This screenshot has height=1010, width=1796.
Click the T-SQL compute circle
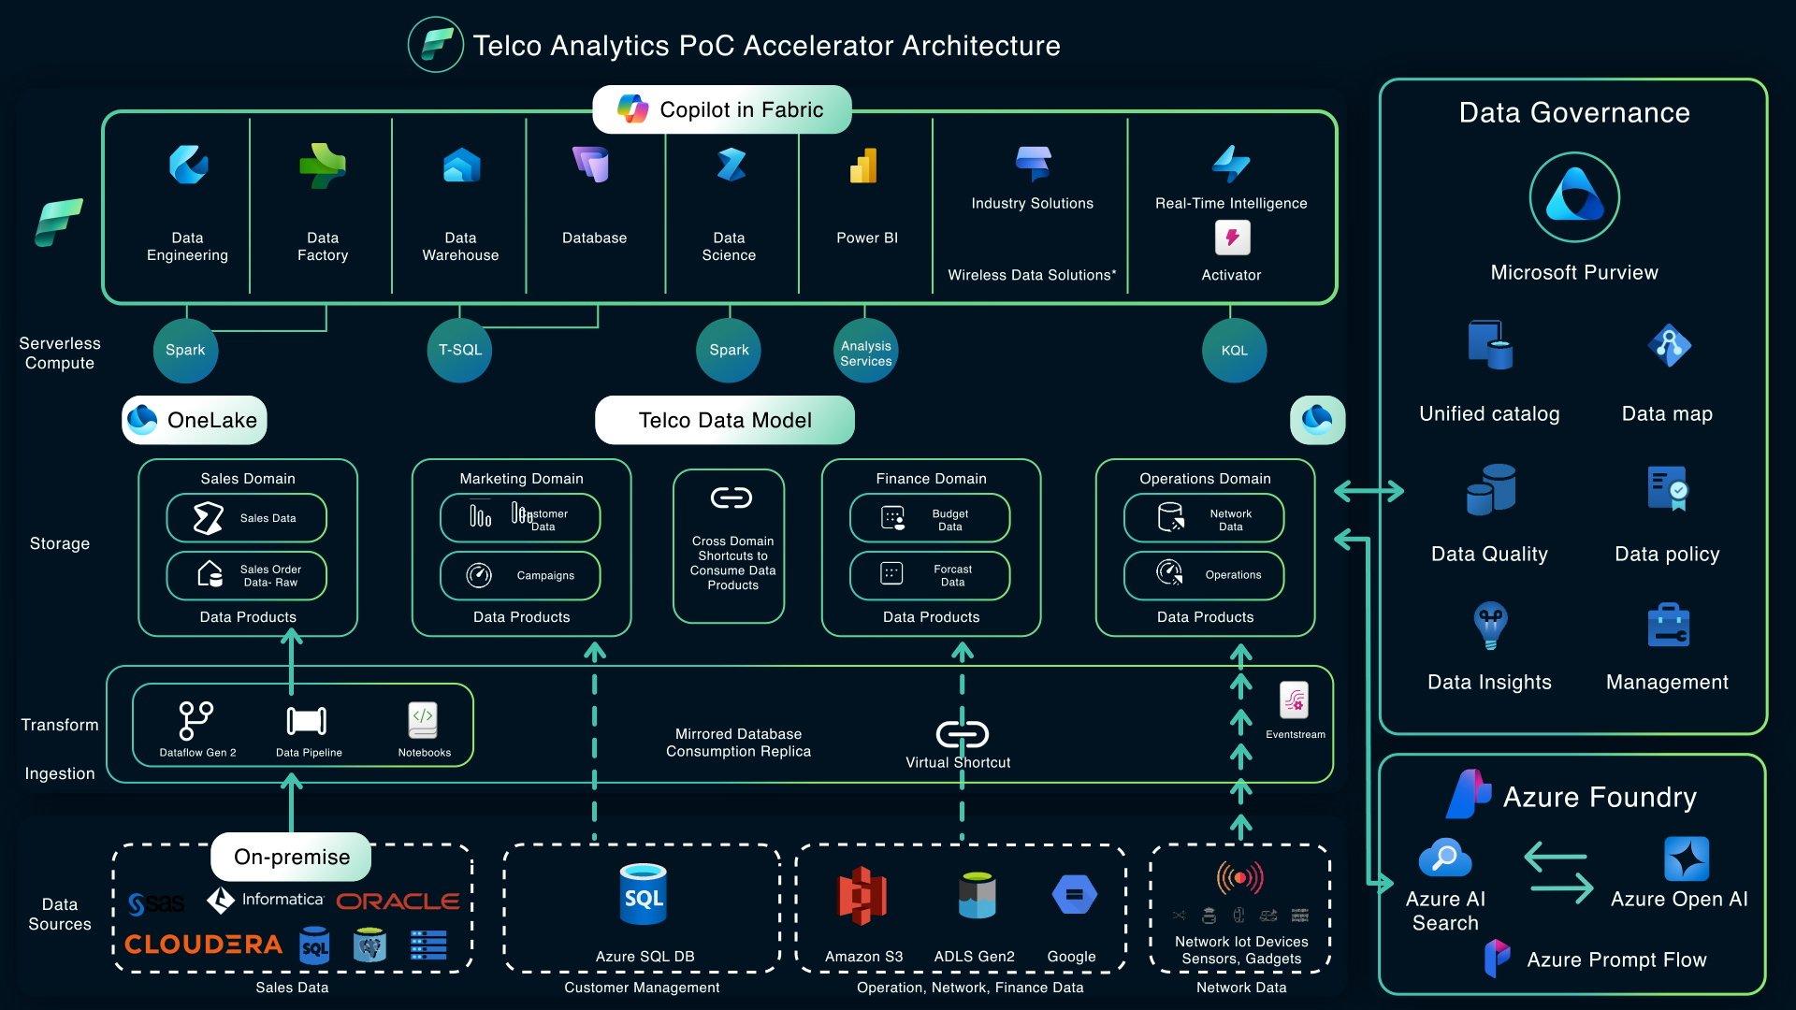coord(459,350)
